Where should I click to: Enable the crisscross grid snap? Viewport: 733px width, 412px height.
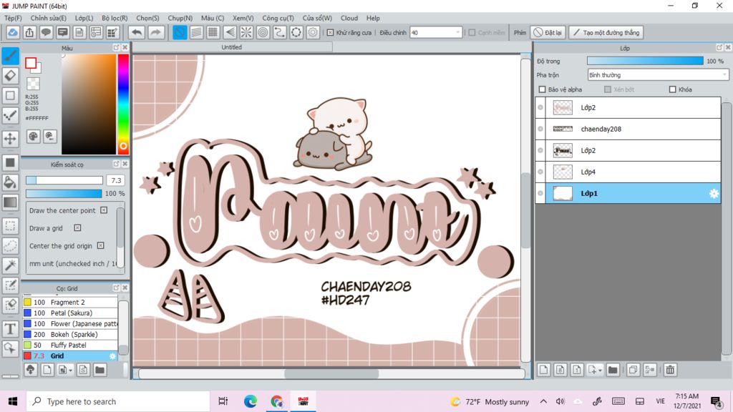pos(213,33)
